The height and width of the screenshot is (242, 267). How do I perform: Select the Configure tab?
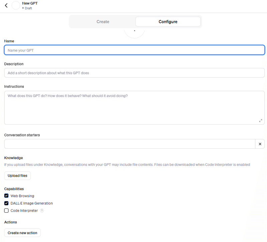point(168,22)
